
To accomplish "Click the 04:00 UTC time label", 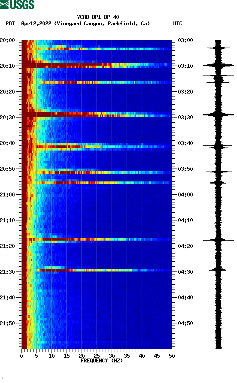I will pyautogui.click(x=185, y=195).
